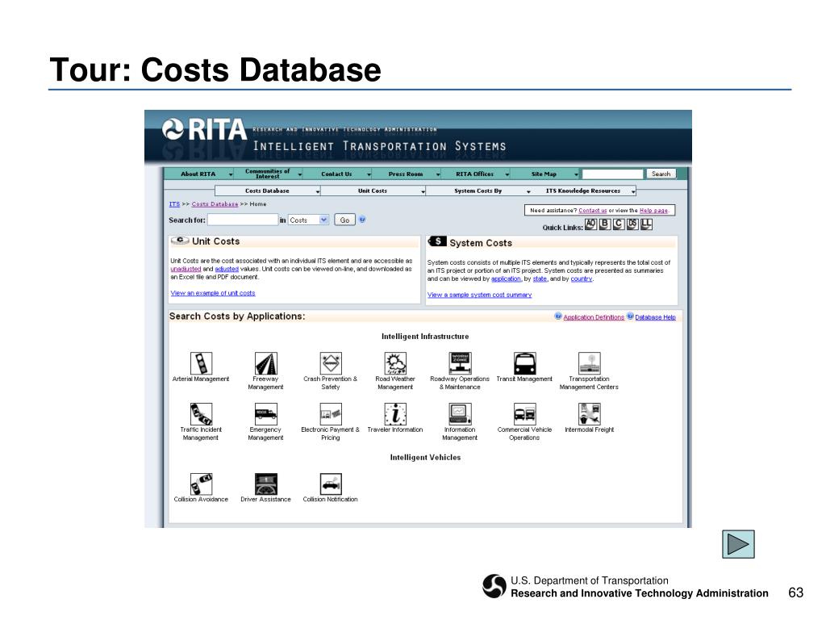Expand the About RITA menu
Screen dimensions: 826x620
198,174
